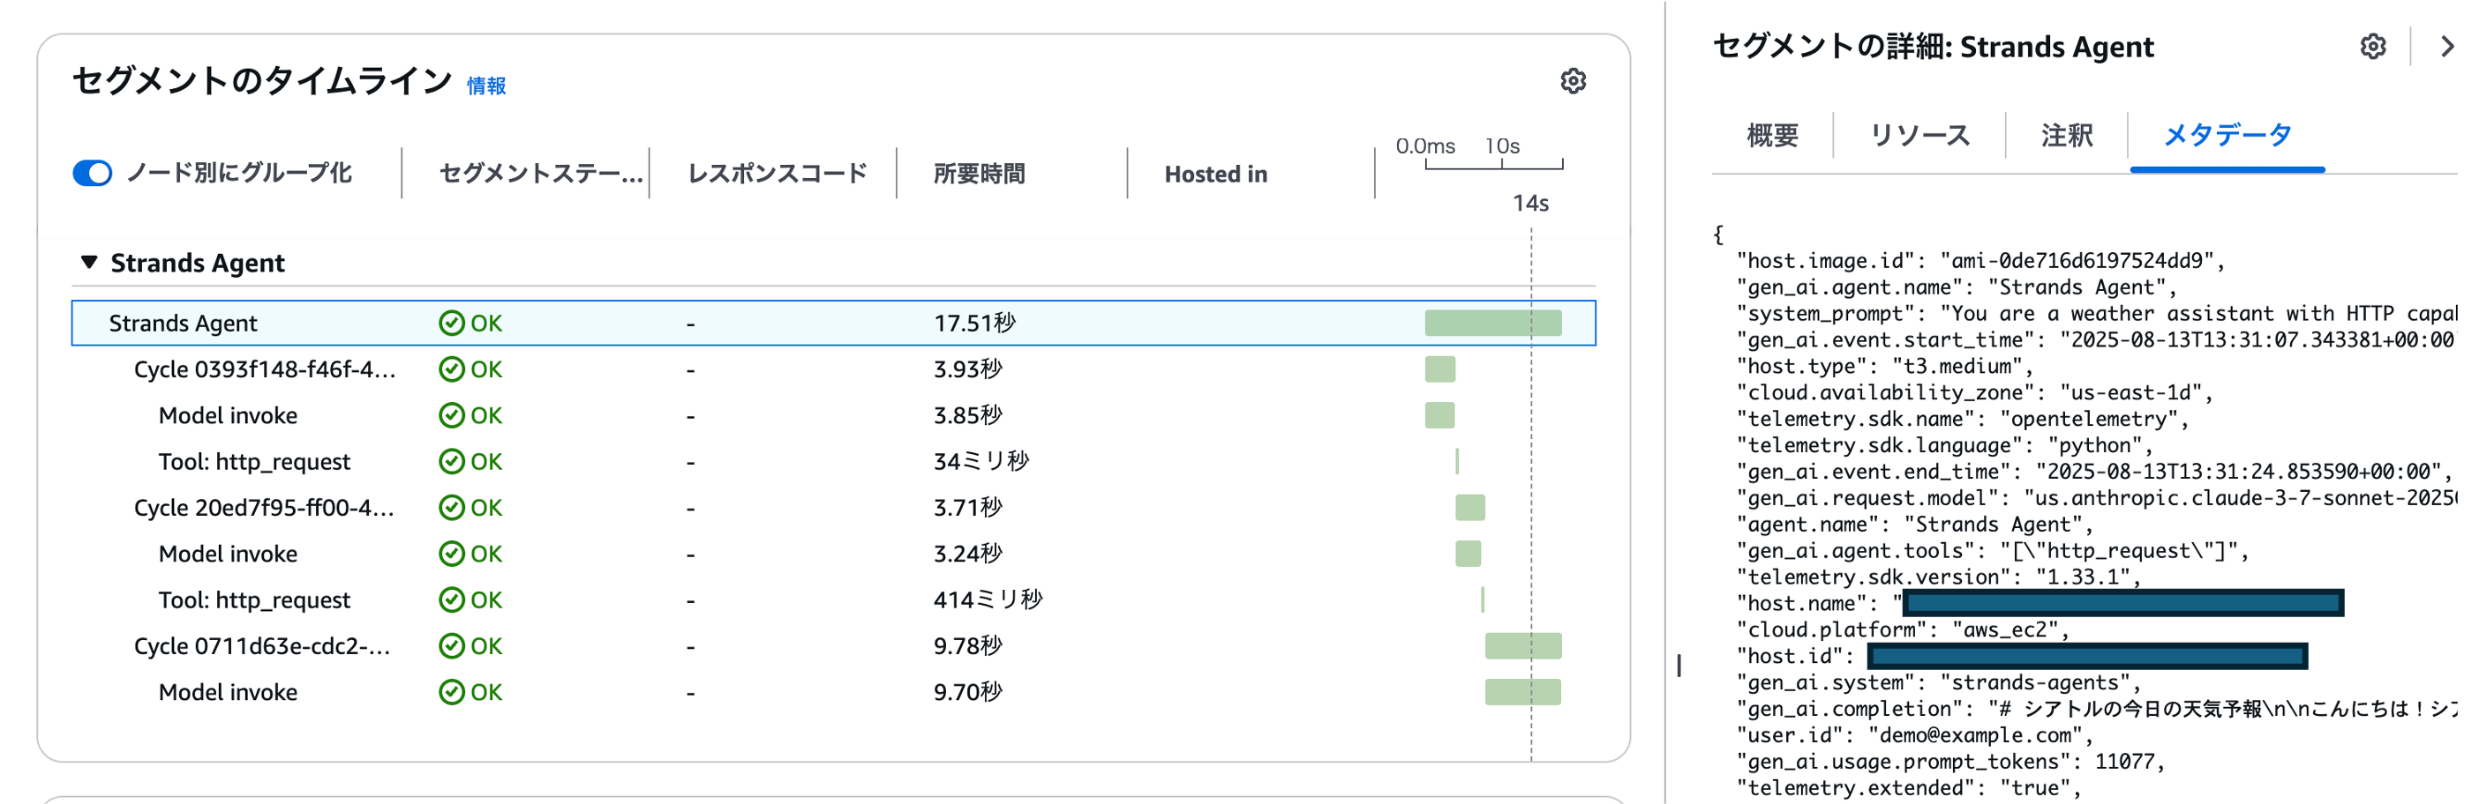Open the 情報 link beside timeline title
Screen dimensions: 2479x804
pyautogui.click(x=486, y=86)
